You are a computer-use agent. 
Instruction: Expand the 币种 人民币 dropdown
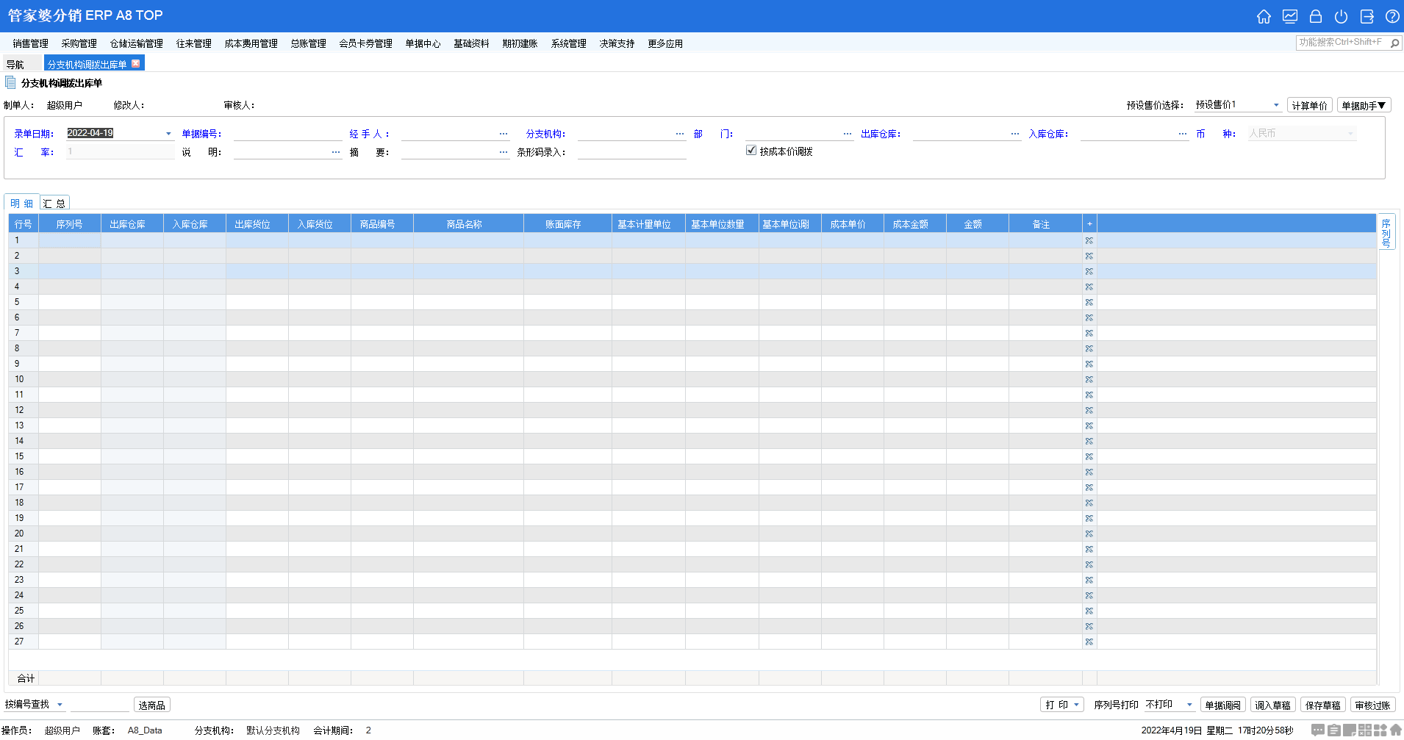(x=1350, y=134)
